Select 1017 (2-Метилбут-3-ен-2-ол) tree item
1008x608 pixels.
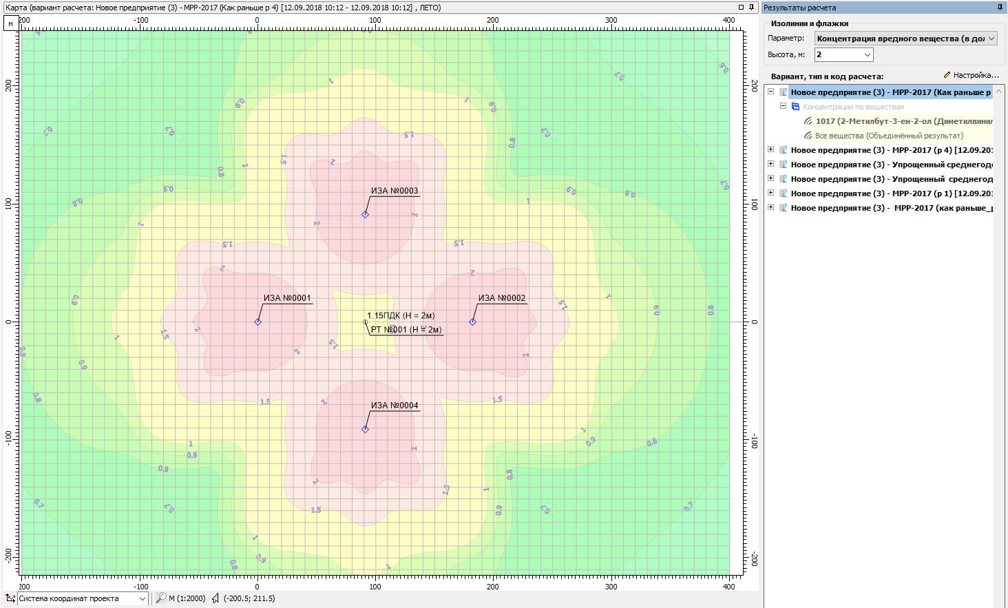tap(903, 121)
